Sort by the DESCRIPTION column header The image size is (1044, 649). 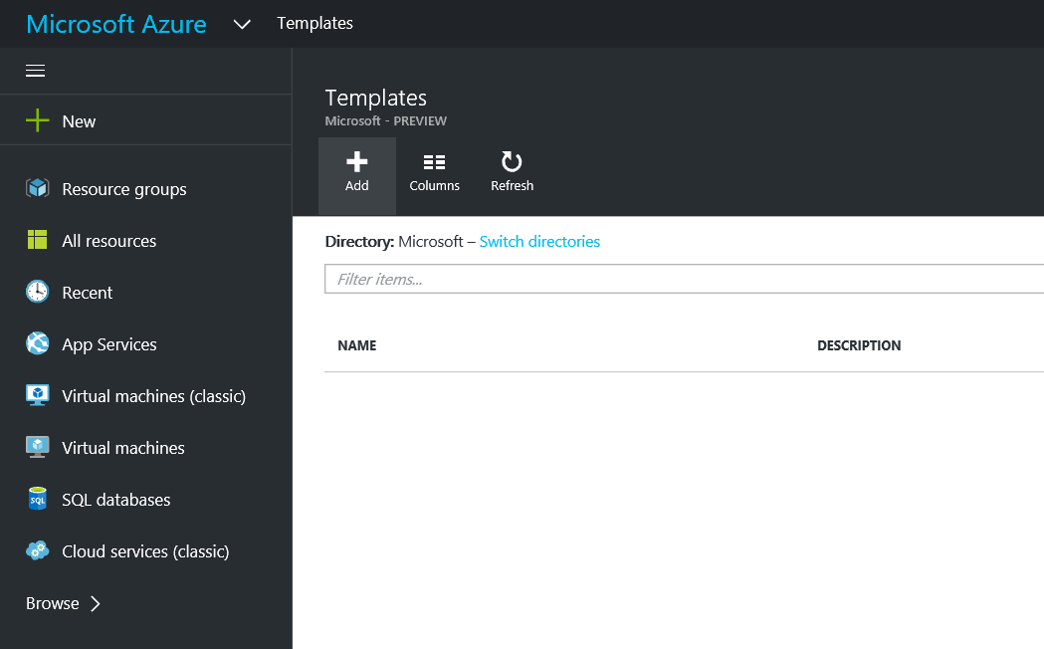click(859, 346)
